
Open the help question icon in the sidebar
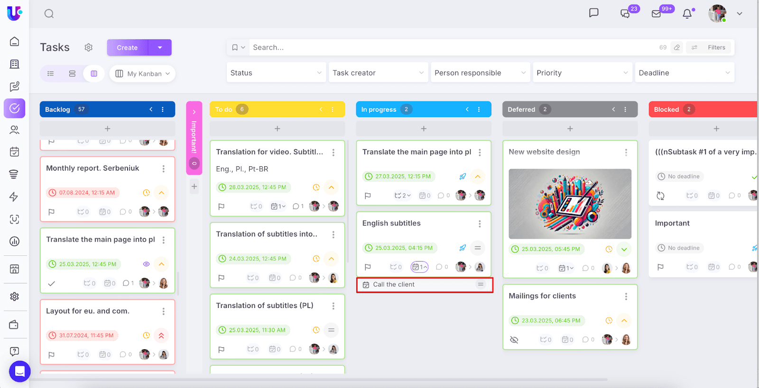(x=15, y=352)
